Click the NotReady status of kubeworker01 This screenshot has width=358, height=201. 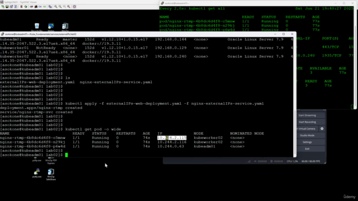coord(46,48)
